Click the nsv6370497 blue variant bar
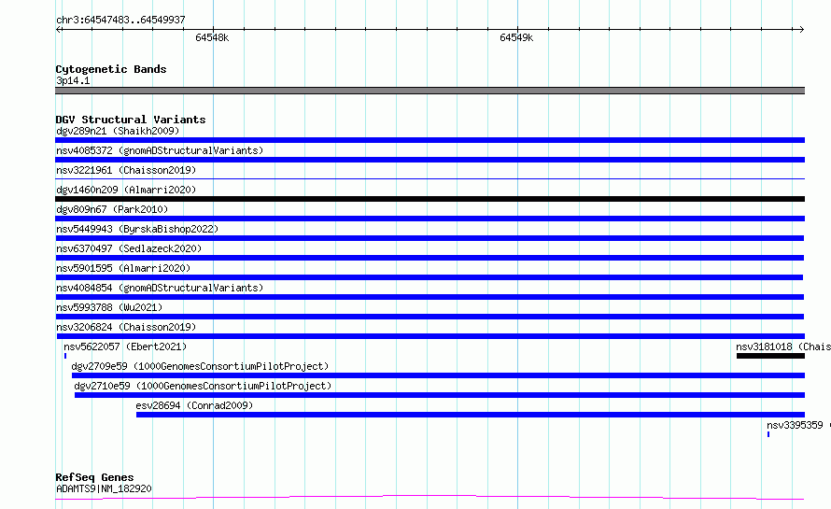 click(x=430, y=258)
